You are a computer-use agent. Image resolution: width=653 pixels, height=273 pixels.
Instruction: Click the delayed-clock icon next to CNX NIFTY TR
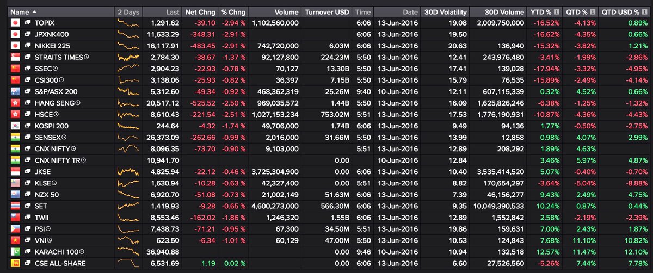click(83, 160)
